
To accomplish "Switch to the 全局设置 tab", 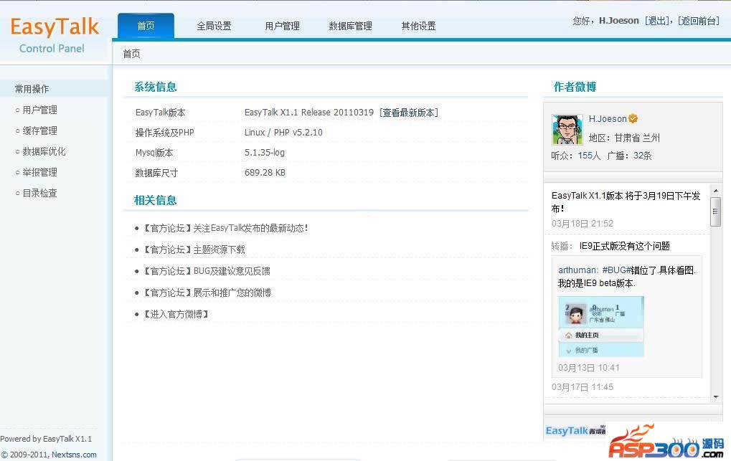I will point(214,26).
